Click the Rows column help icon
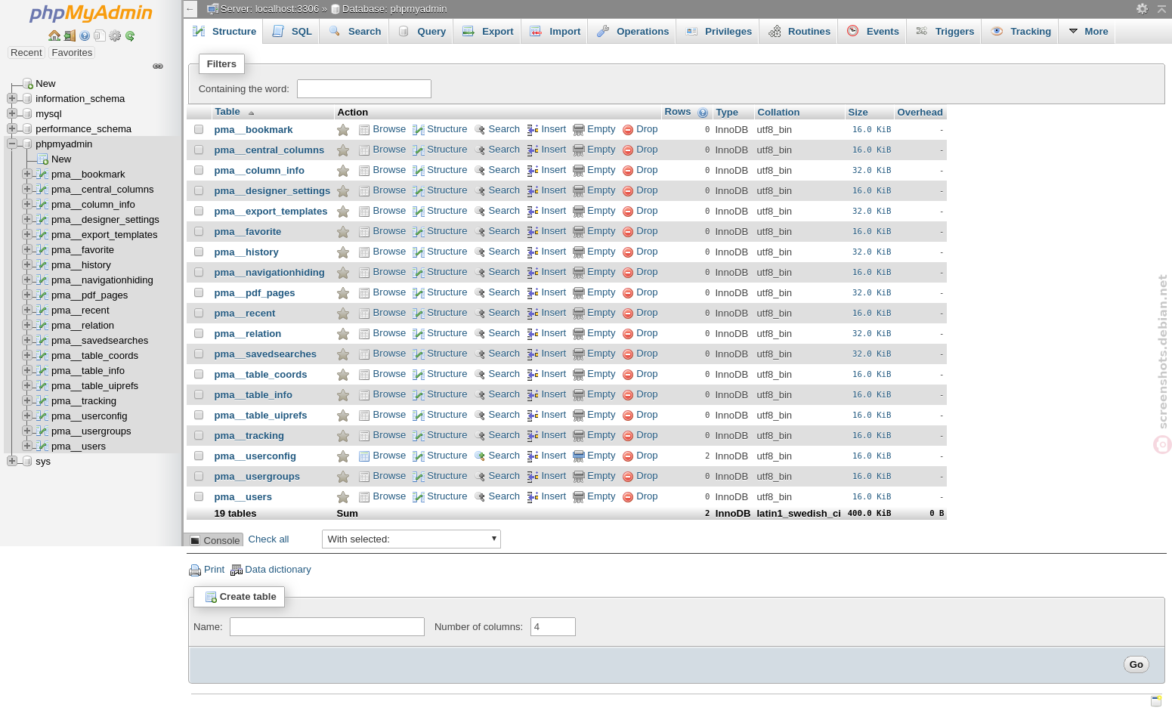 click(703, 113)
